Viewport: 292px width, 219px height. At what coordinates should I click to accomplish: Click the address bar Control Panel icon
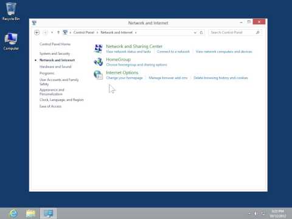tap(65, 32)
